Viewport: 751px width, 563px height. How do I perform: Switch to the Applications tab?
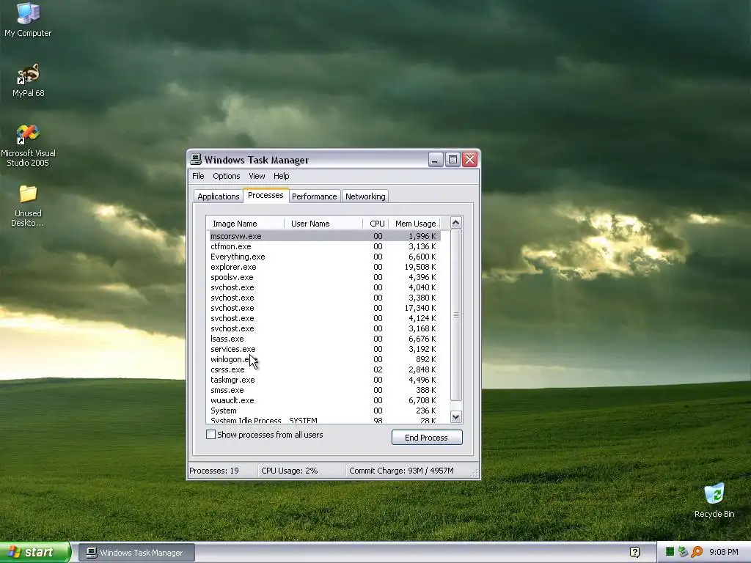tap(218, 196)
